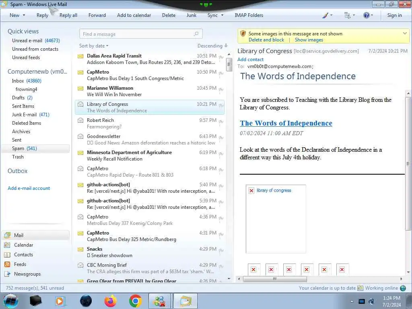Collapse the images info bar chevron
This screenshot has height=309, width=412.
point(405,33)
